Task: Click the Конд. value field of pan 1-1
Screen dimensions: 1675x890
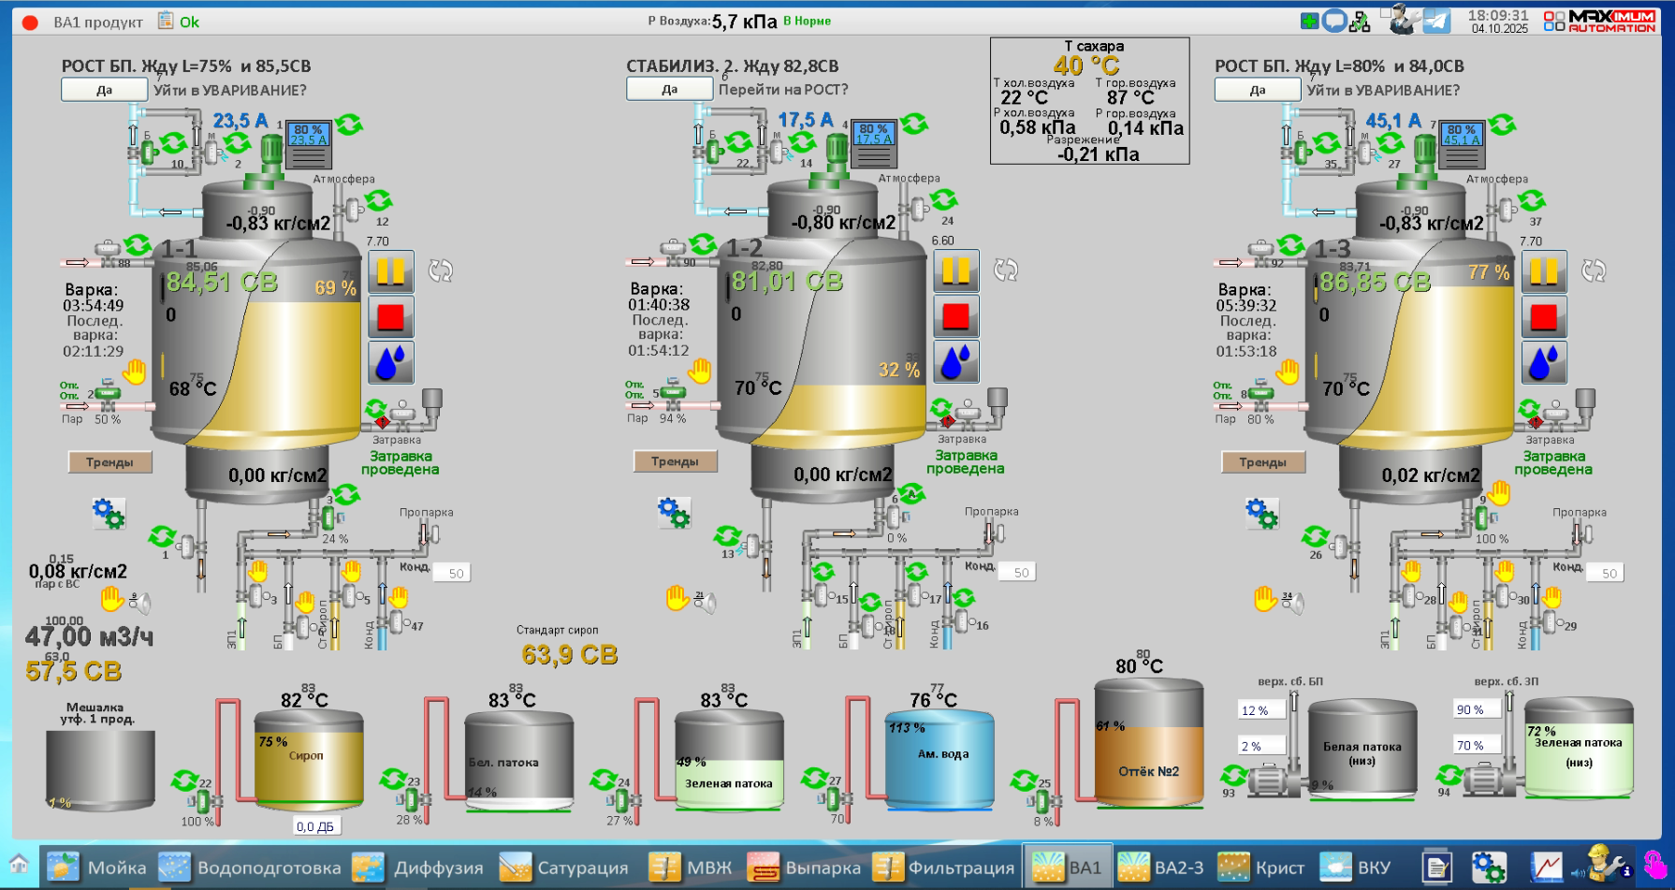Action: [x=456, y=573]
